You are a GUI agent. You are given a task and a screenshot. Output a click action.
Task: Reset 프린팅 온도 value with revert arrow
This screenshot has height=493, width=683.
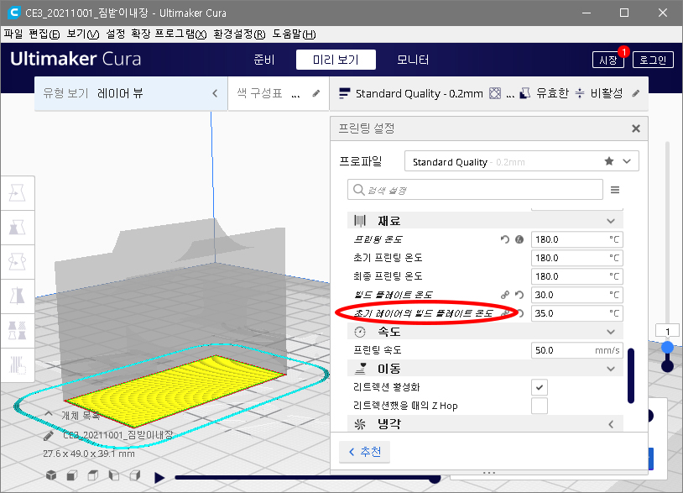click(x=505, y=239)
